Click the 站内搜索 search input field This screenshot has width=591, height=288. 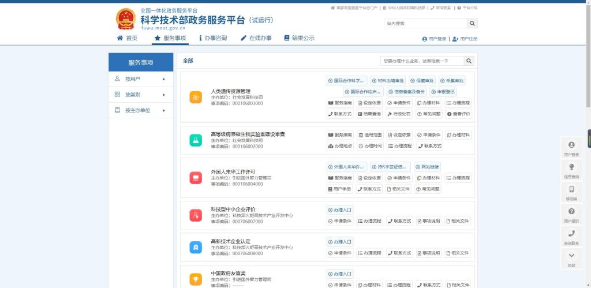(x=425, y=24)
